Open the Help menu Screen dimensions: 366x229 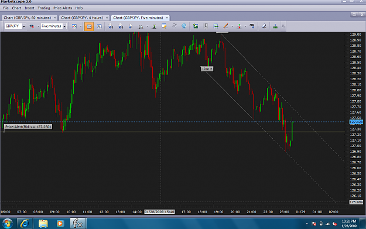pyautogui.click(x=79, y=8)
